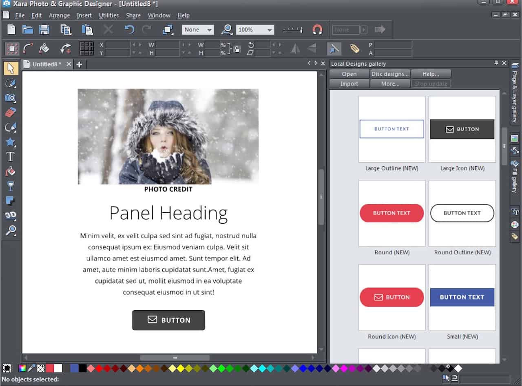Open the Bitmap gallery icon on right bar
The width and height of the screenshot is (522, 386).
515,139
